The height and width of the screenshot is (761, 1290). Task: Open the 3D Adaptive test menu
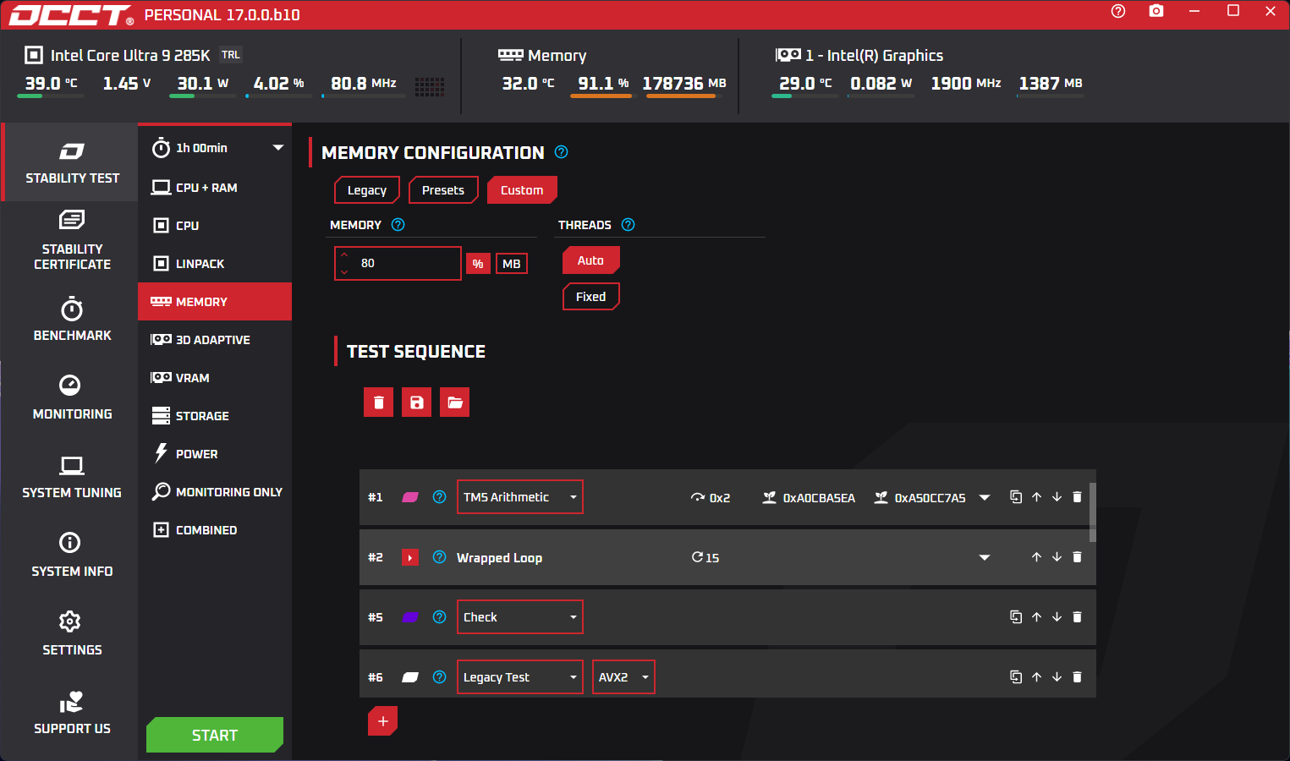tap(213, 340)
